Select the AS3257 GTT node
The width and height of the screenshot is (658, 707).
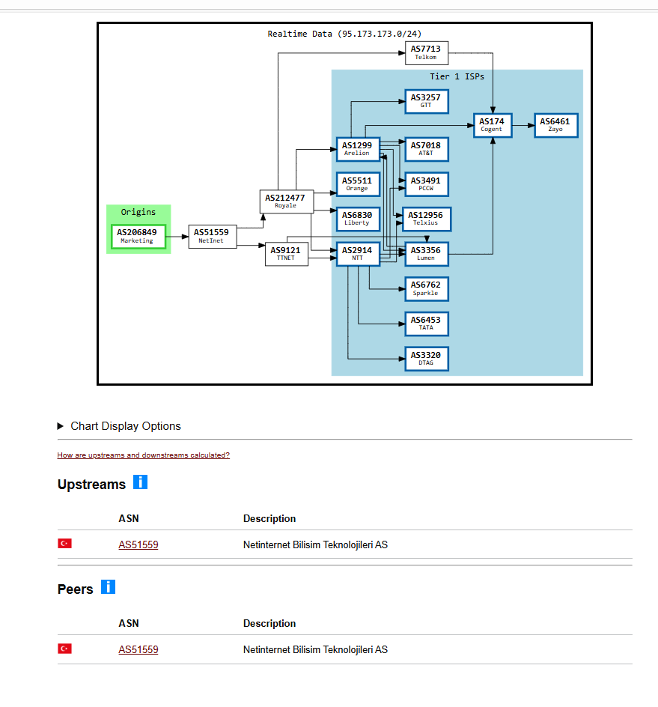427,101
